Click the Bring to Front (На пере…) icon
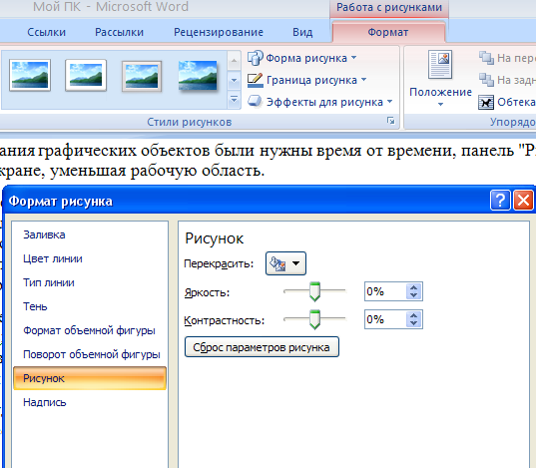The image size is (536, 468). 486,58
